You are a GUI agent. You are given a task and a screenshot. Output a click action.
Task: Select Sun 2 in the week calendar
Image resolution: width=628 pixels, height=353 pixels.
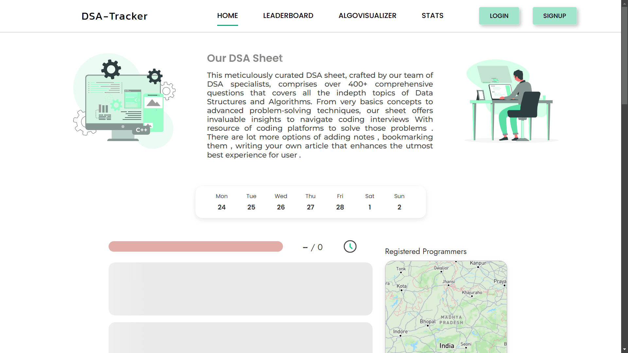(399, 202)
